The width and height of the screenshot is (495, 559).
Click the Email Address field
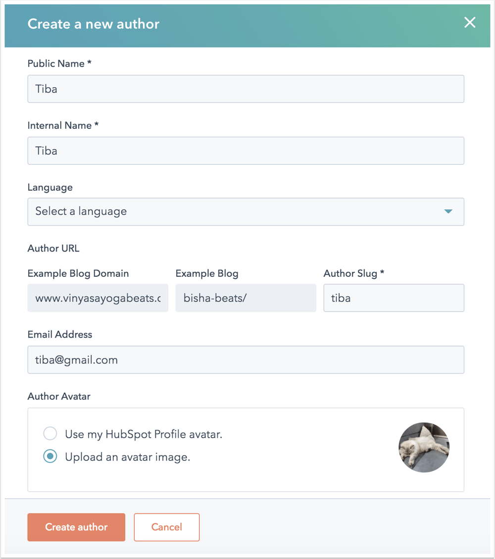tap(246, 359)
